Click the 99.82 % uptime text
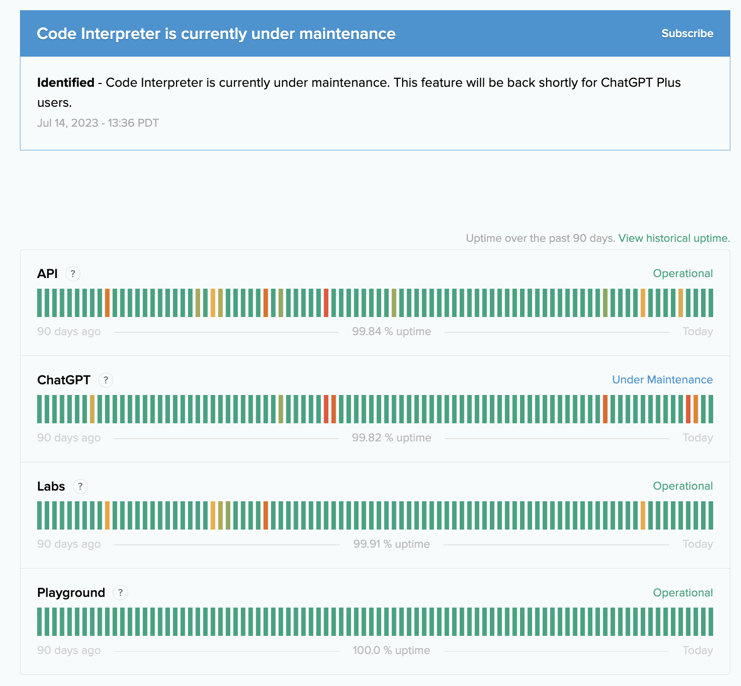 coord(391,438)
